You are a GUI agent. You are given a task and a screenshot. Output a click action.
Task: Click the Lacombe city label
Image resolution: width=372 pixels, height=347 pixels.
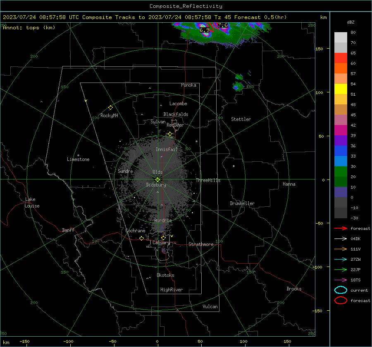coord(178,104)
